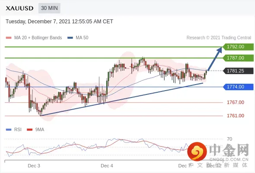Click the 'MA 20 + Bollinger Bands' legend label

tap(38, 38)
